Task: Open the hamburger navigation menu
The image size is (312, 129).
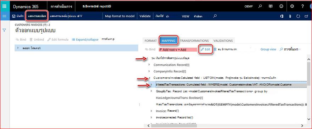Action: pyautogui.click(x=4, y=16)
